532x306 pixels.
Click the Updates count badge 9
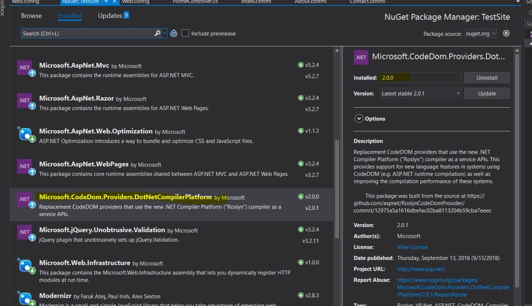pos(126,15)
